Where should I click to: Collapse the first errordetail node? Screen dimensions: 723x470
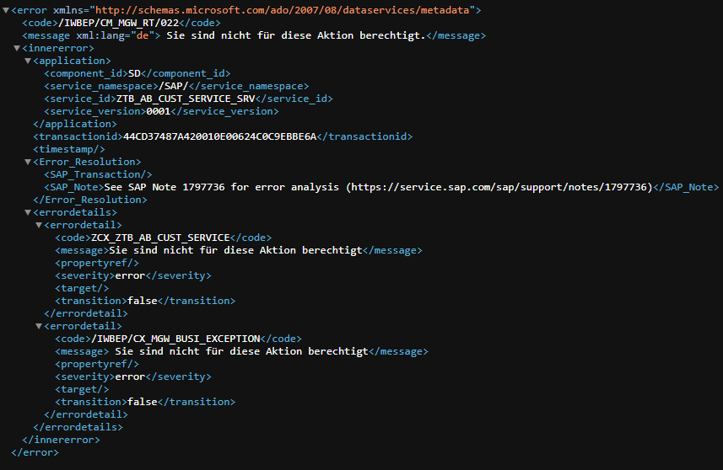click(39, 225)
